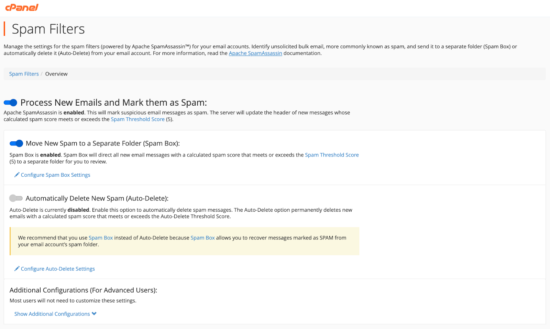This screenshot has width=550, height=329.
Task: Click 'Move New Spam to a Separate Folder' heading
Action: pos(103,143)
